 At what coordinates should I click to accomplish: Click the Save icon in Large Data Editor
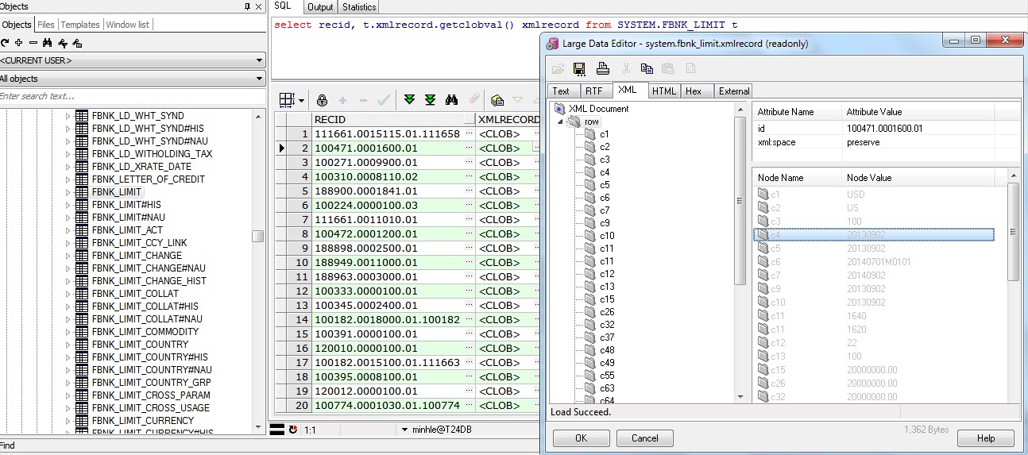[x=579, y=68]
